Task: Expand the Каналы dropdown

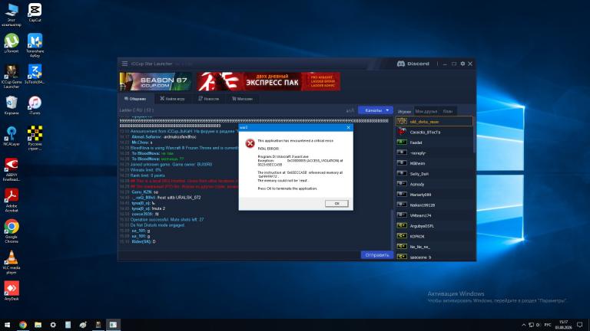Action: 376,110
